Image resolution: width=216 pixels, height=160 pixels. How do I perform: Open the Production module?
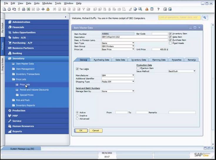point(37,111)
